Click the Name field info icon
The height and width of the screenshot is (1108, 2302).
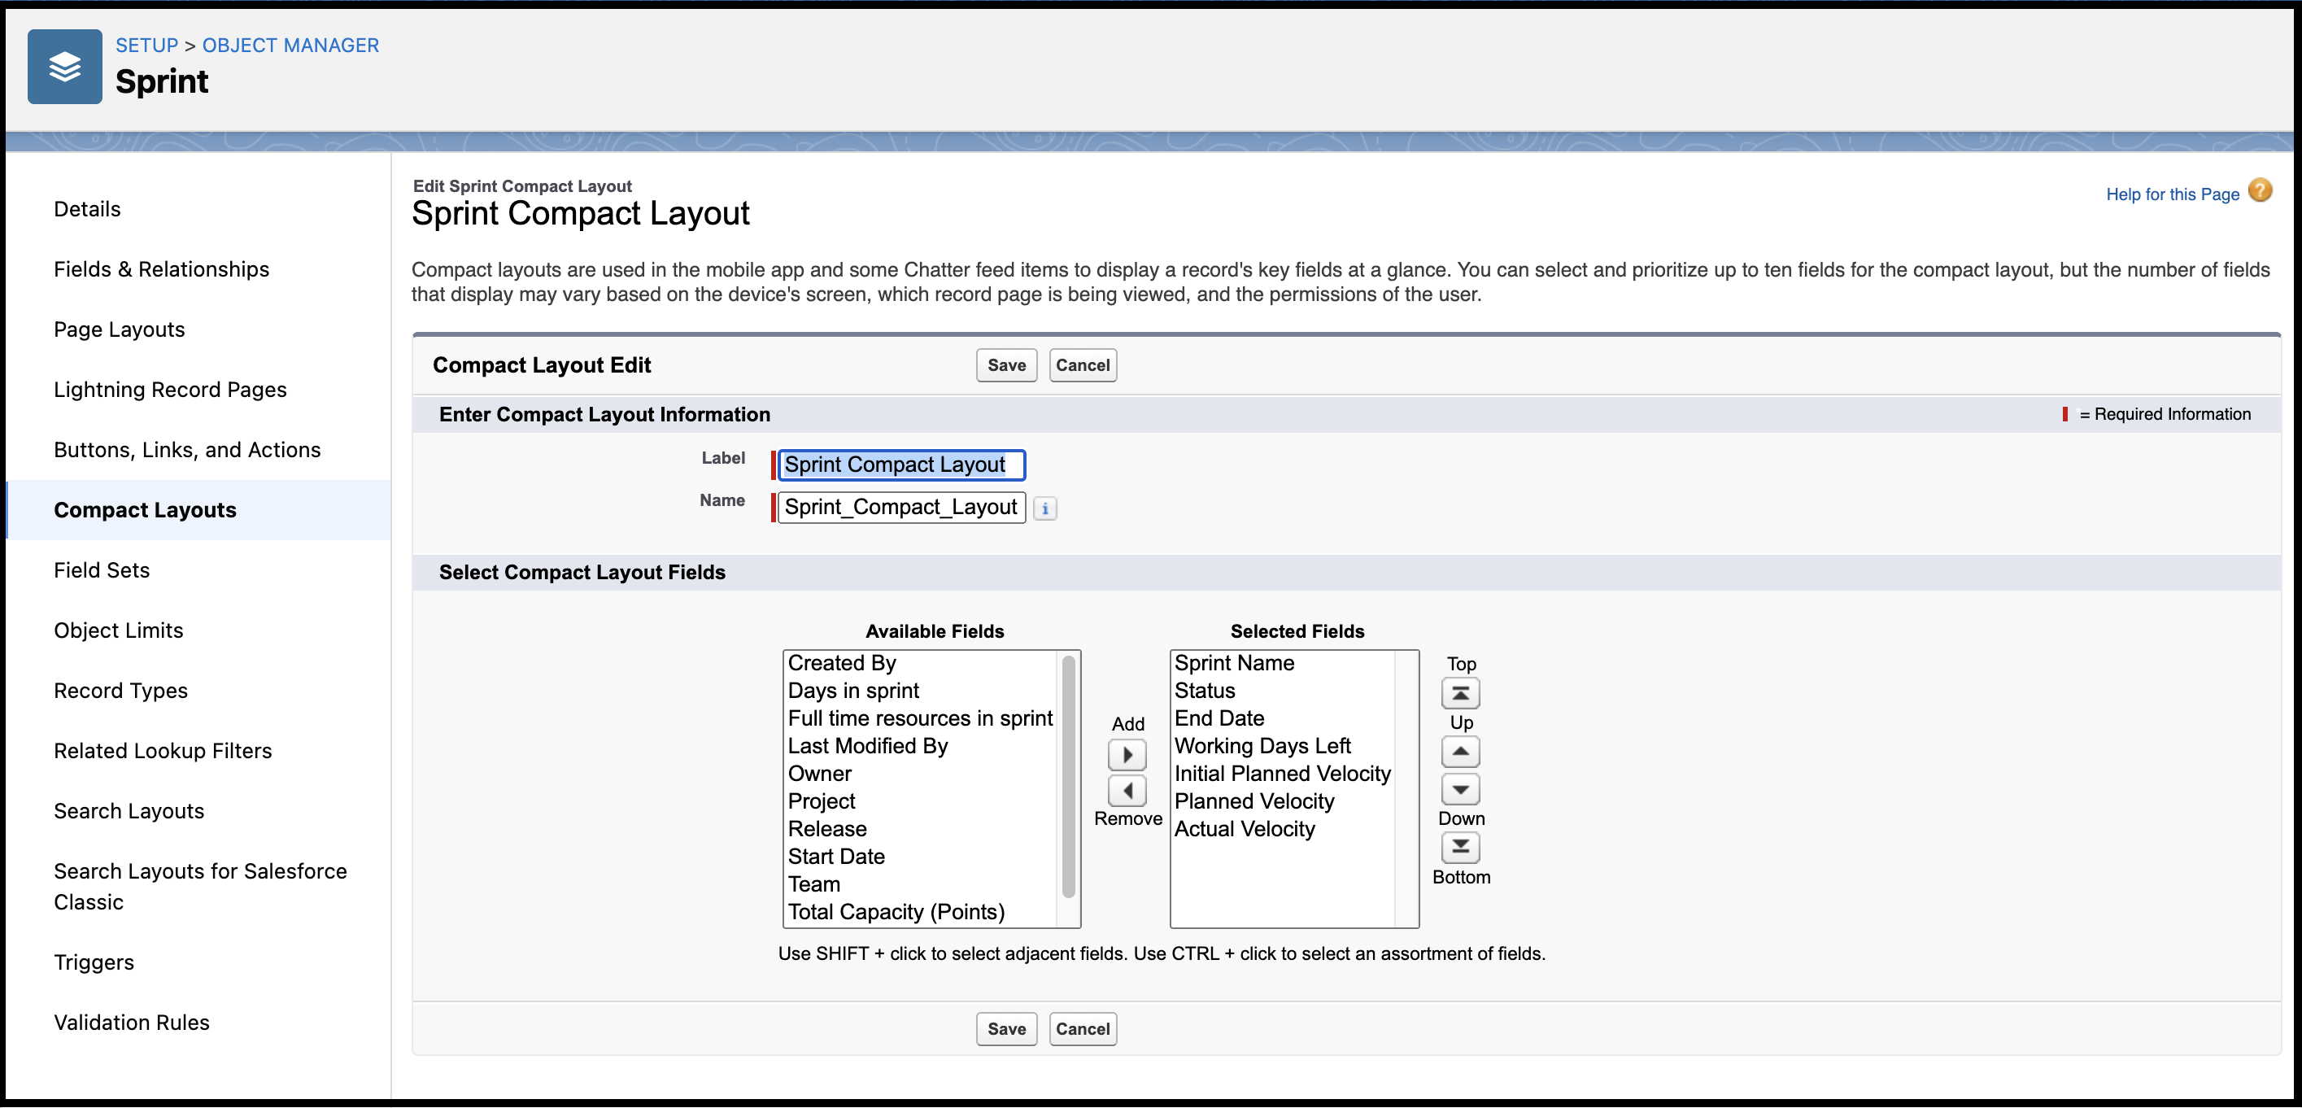pos(1044,508)
